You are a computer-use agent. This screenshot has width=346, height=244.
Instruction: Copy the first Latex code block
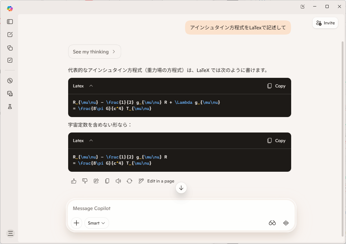click(276, 86)
